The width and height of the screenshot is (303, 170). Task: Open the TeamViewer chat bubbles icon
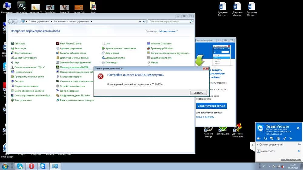coord(272,138)
